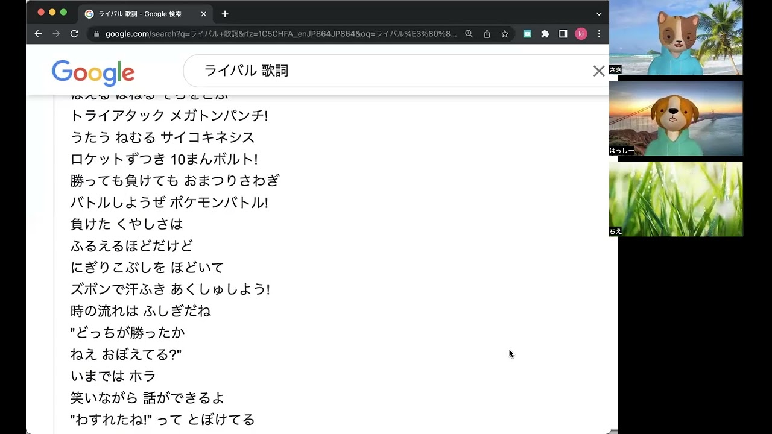
Task: Select the ライバル 歌詞 - Google 検索 tab
Action: pos(145,14)
